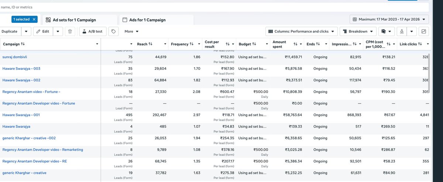Open Link clicks column options arrow

[428, 44]
